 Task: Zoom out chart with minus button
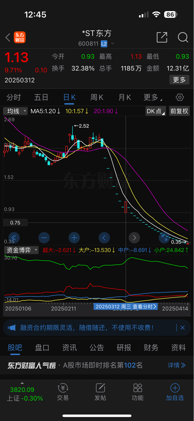point(44,238)
